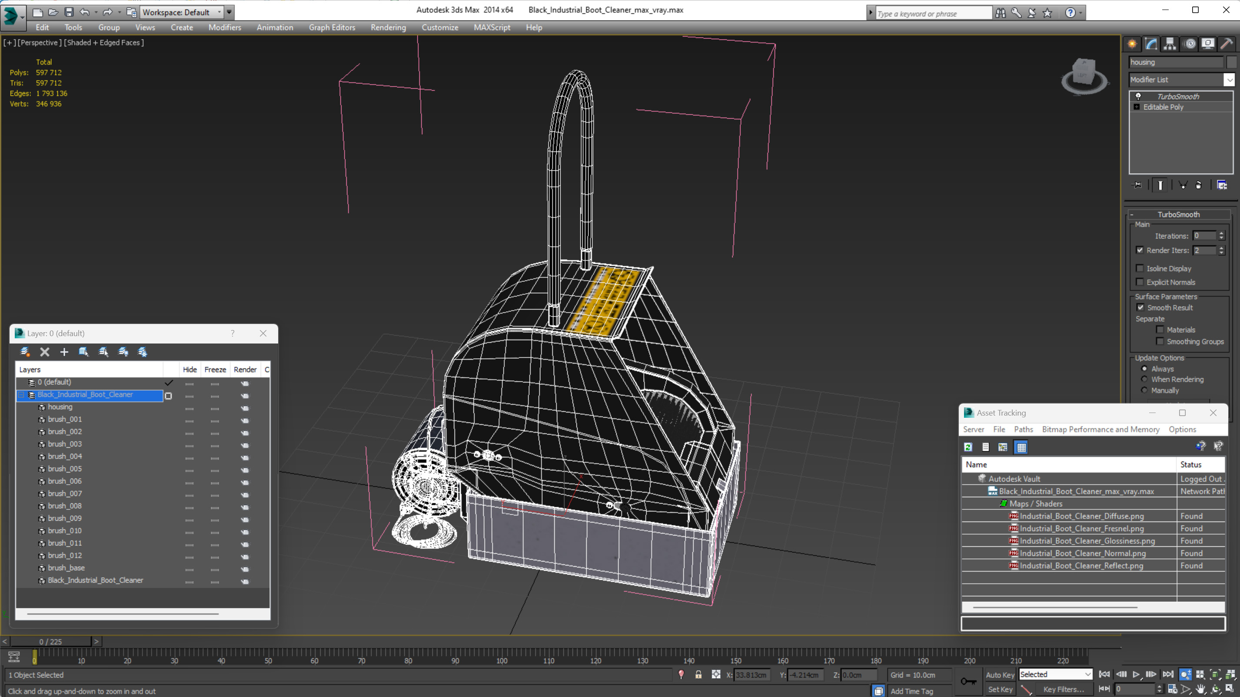Enable Isoline Display checkbox
1240x697 pixels.
[1140, 268]
